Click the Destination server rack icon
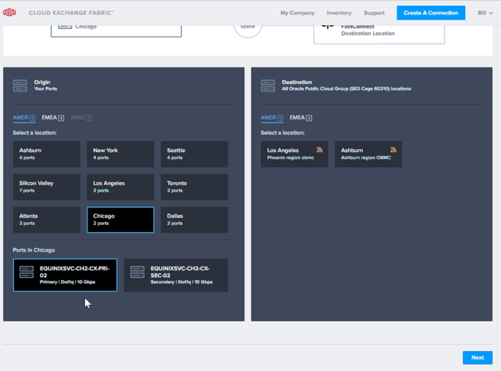This screenshot has height=371, width=501. click(268, 86)
